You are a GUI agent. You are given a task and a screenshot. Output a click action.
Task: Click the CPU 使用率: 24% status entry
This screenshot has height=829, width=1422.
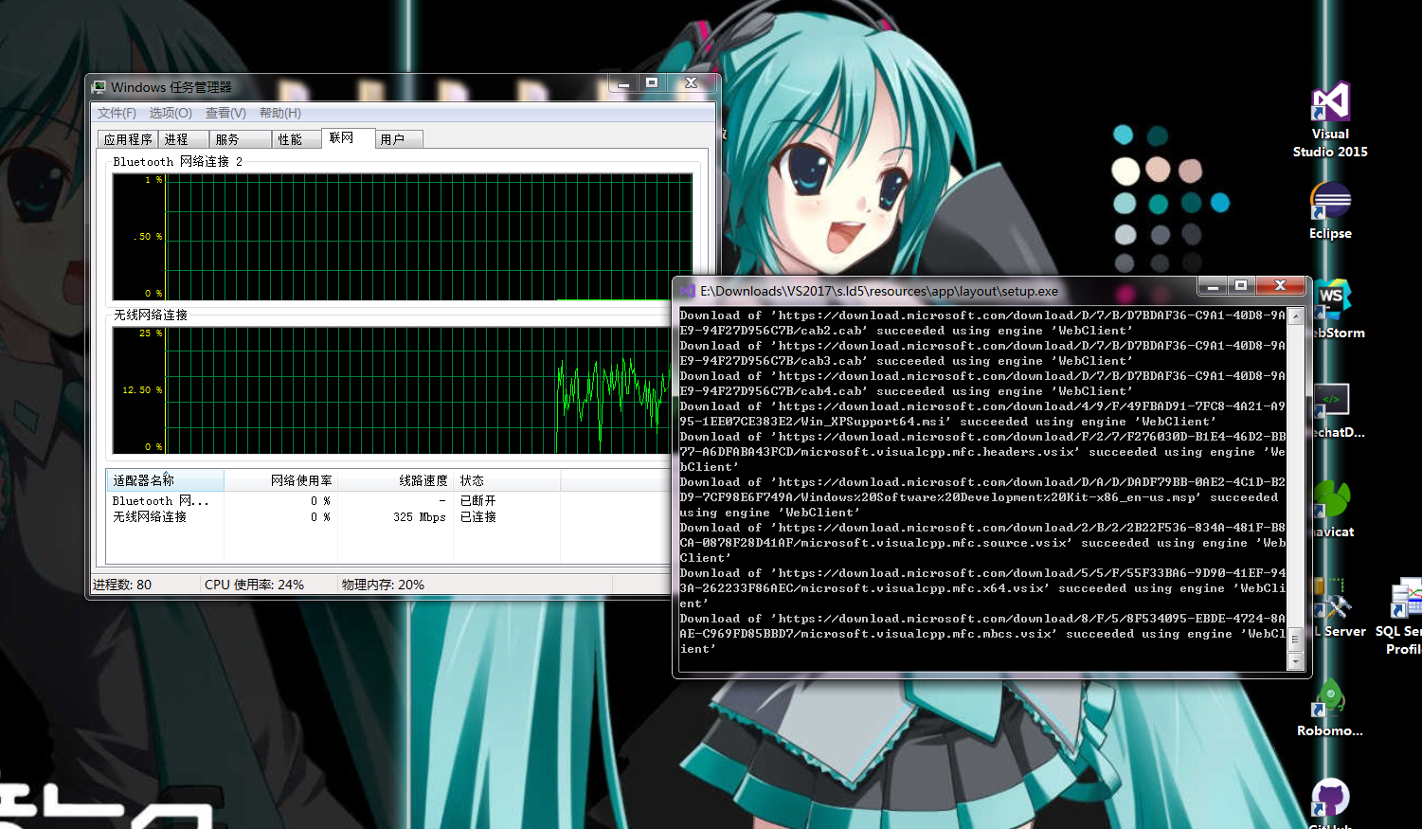[254, 585]
